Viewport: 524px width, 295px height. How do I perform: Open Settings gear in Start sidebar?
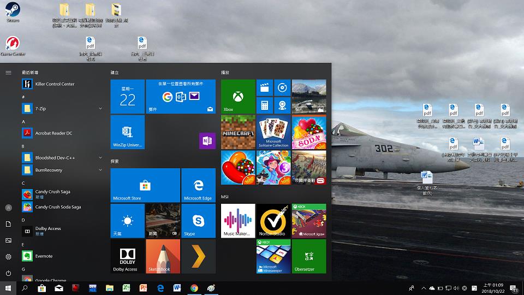click(8, 257)
